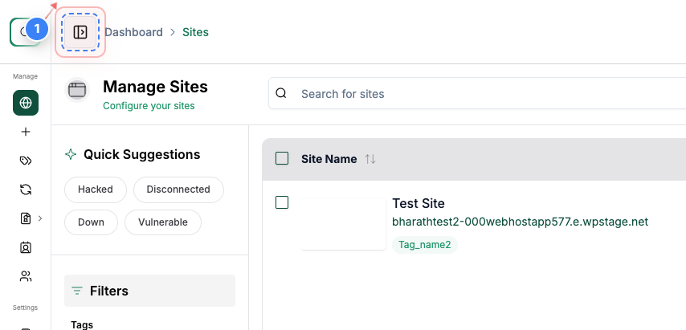Open the tags icon in sidebar

tap(26, 161)
